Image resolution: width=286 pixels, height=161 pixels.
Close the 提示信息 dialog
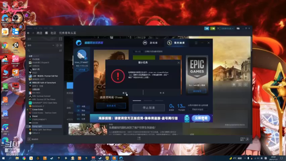coord(178,63)
